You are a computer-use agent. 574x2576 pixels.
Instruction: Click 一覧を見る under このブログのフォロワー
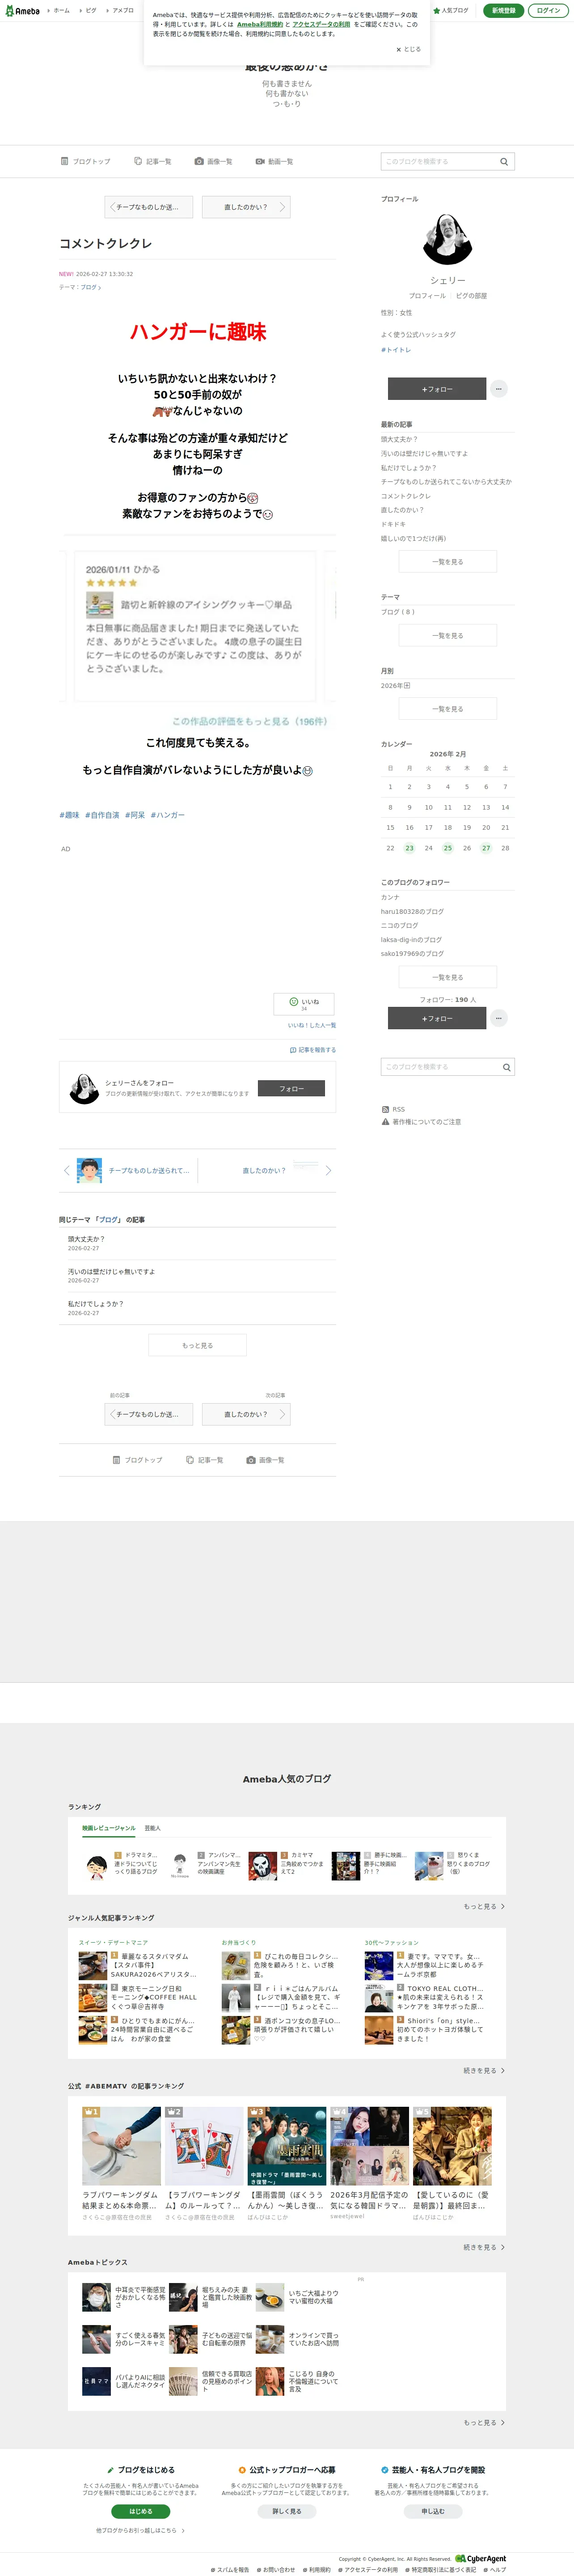pos(448,977)
